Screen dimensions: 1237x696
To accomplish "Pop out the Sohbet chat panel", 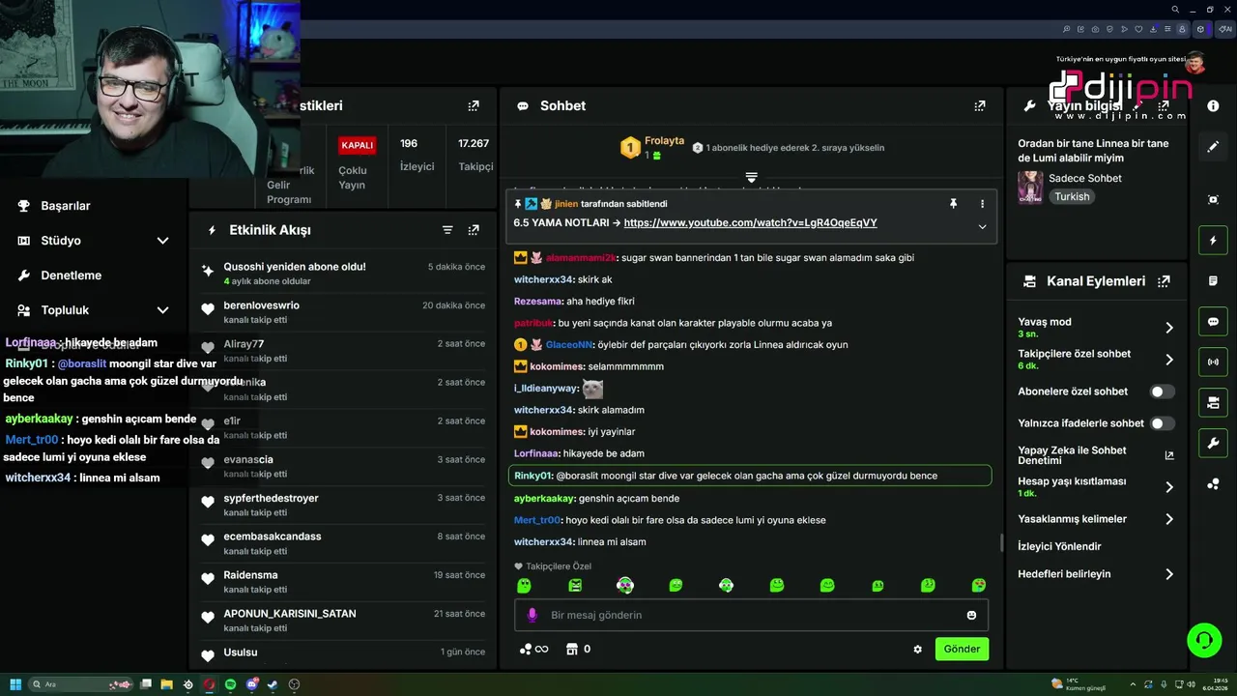I will pos(980,106).
